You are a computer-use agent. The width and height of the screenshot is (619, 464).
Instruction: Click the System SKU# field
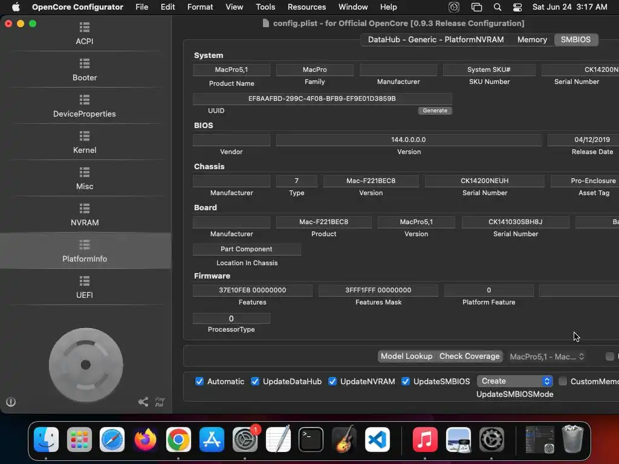point(489,69)
